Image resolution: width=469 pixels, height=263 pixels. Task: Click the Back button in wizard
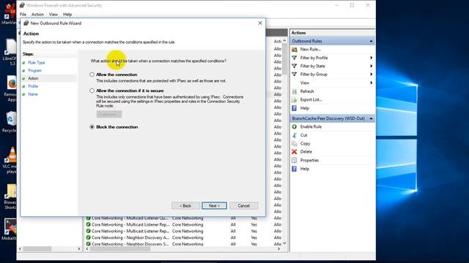[185, 206]
